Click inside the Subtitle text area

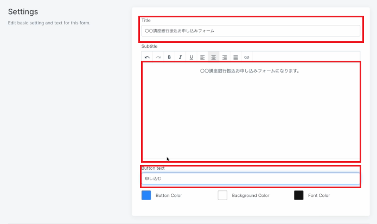click(x=251, y=112)
